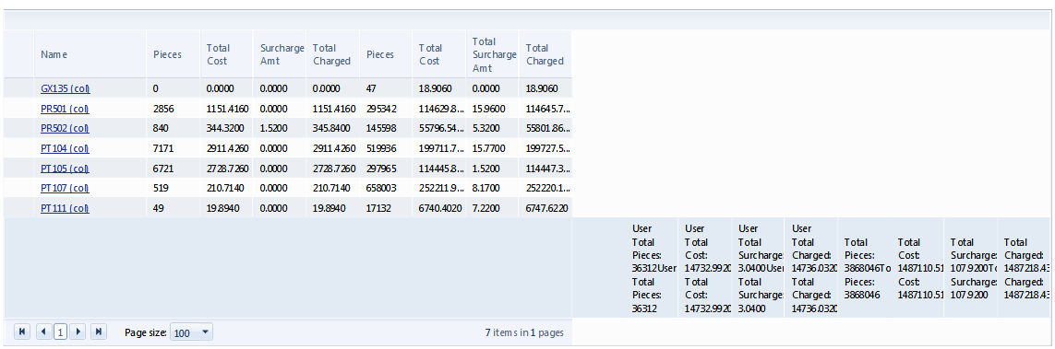Select the 6740.4020 total cost cell

click(440, 208)
